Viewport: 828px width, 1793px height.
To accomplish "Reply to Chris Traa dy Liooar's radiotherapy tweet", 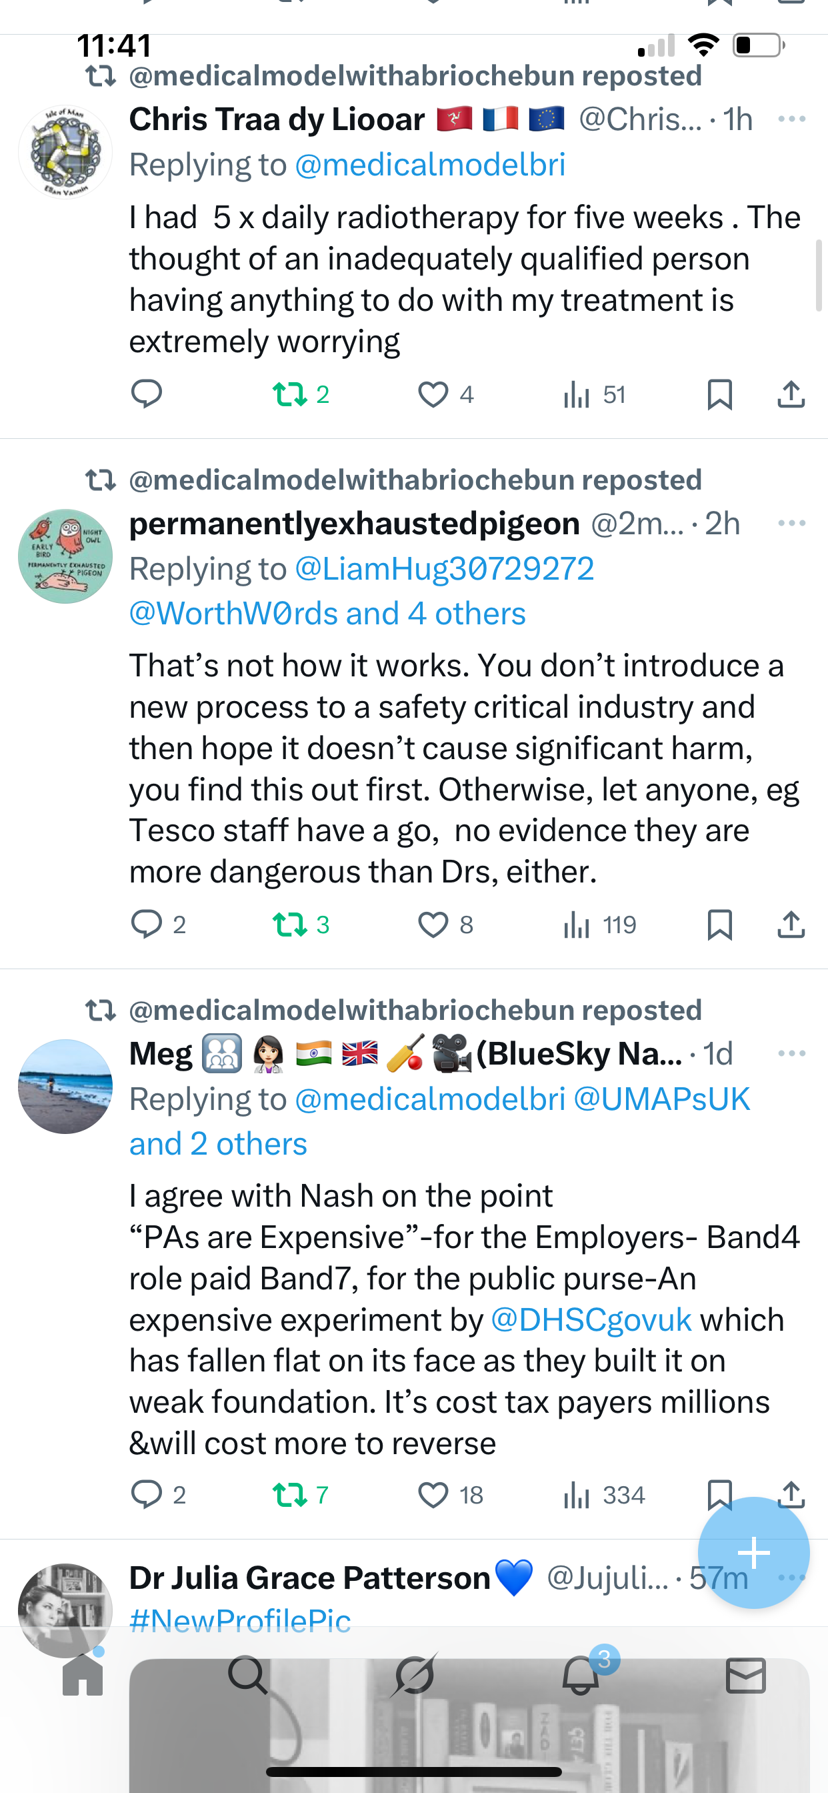I will [147, 394].
